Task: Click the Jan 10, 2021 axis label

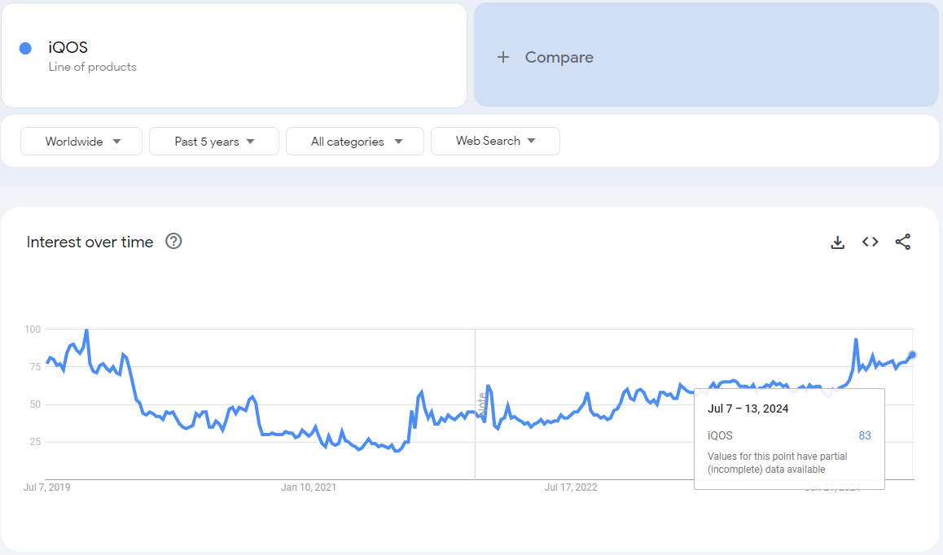Action: 309,487
